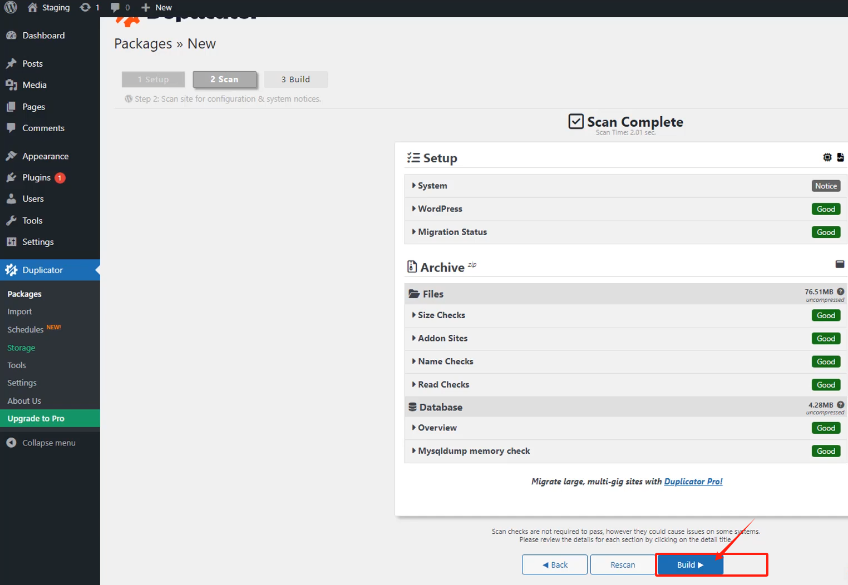The height and width of the screenshot is (585, 848).
Task: Open the server settings chip icon on Setup panel
Action: [827, 157]
